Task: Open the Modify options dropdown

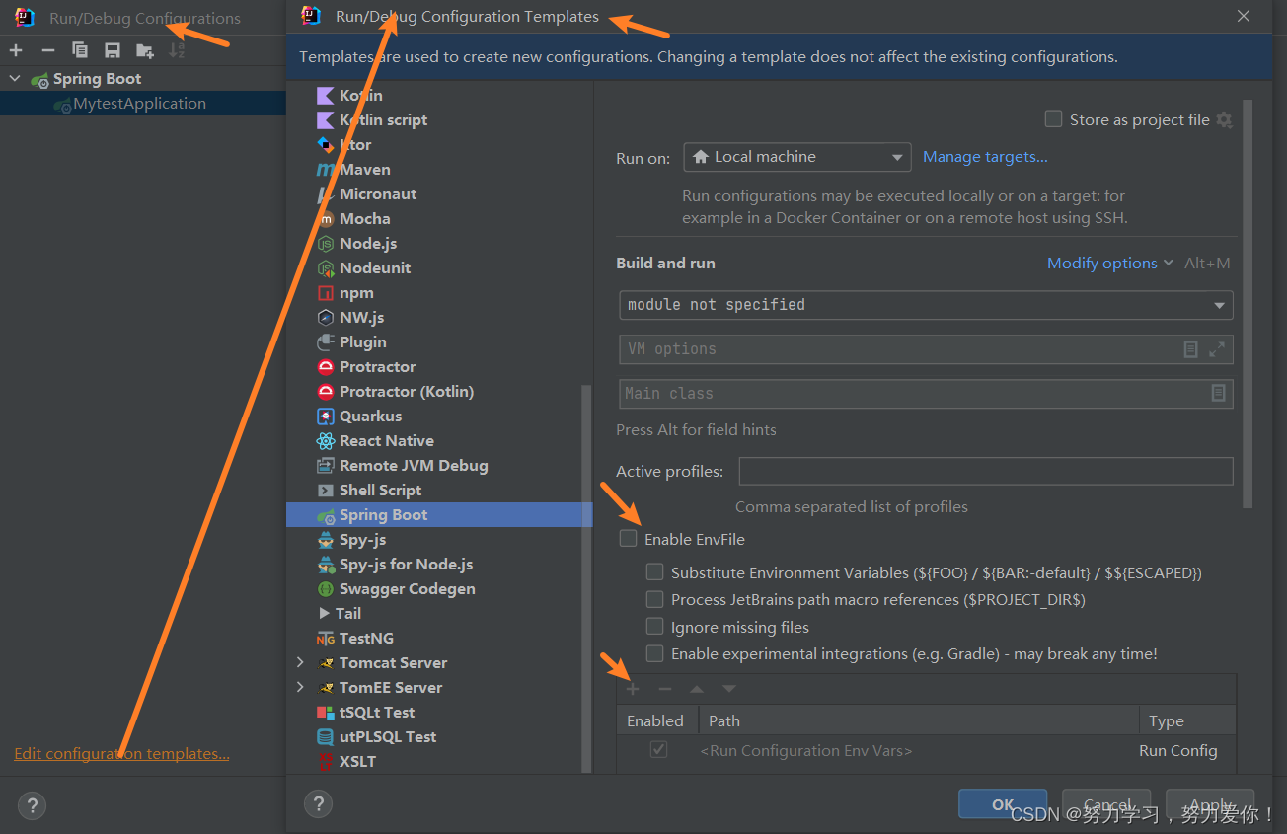Action: tap(1109, 264)
